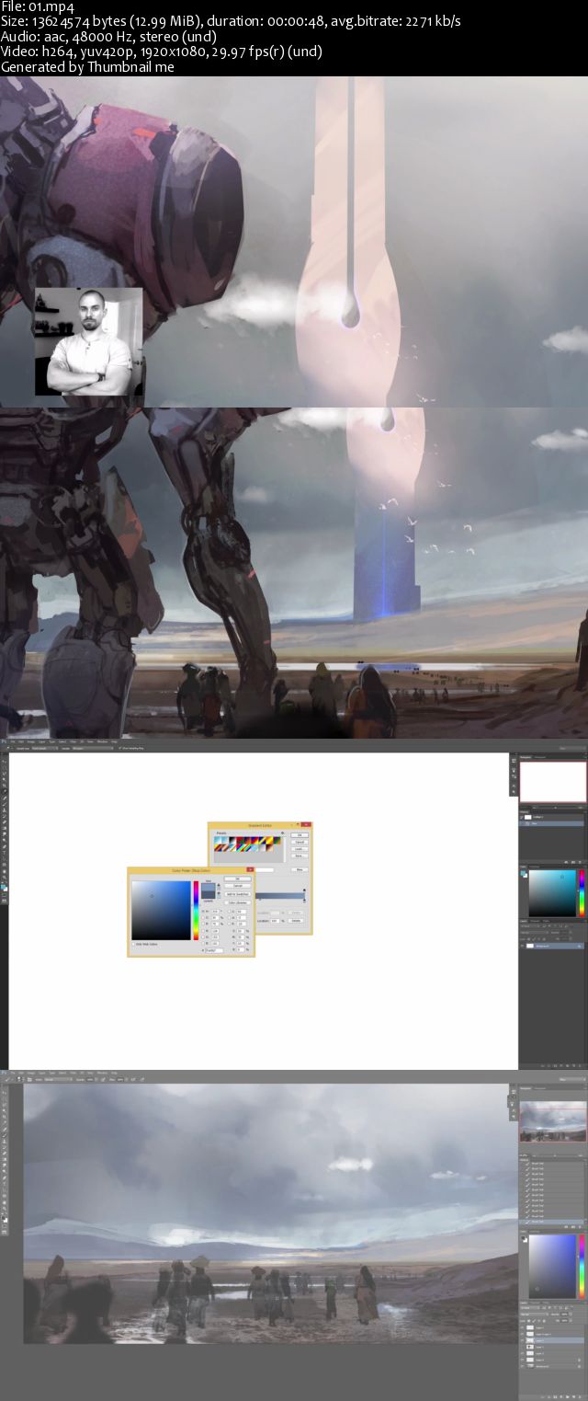Pick the first gradient preset swatch
The height and width of the screenshot is (1401, 588).
pyautogui.click(x=219, y=840)
